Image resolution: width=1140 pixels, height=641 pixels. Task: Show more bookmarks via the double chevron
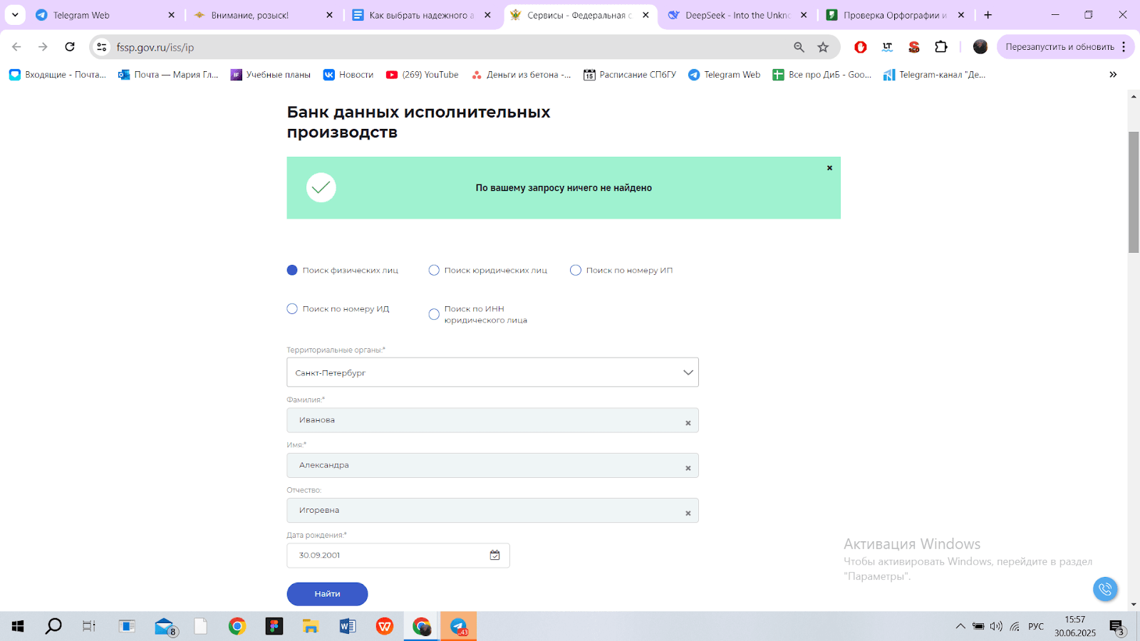[x=1113, y=75]
